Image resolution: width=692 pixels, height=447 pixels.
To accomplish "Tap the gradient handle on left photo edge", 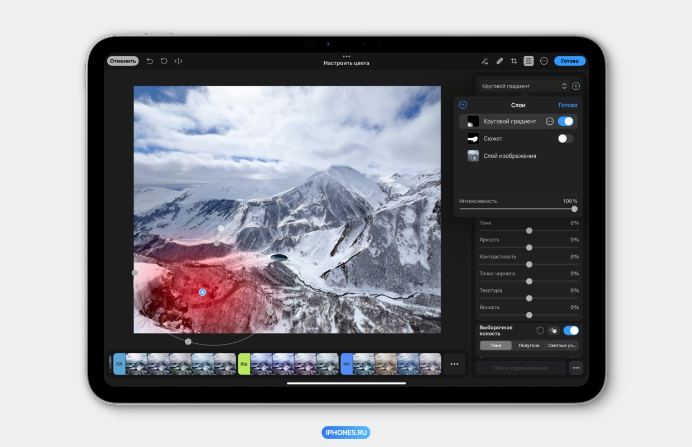I will [x=134, y=273].
